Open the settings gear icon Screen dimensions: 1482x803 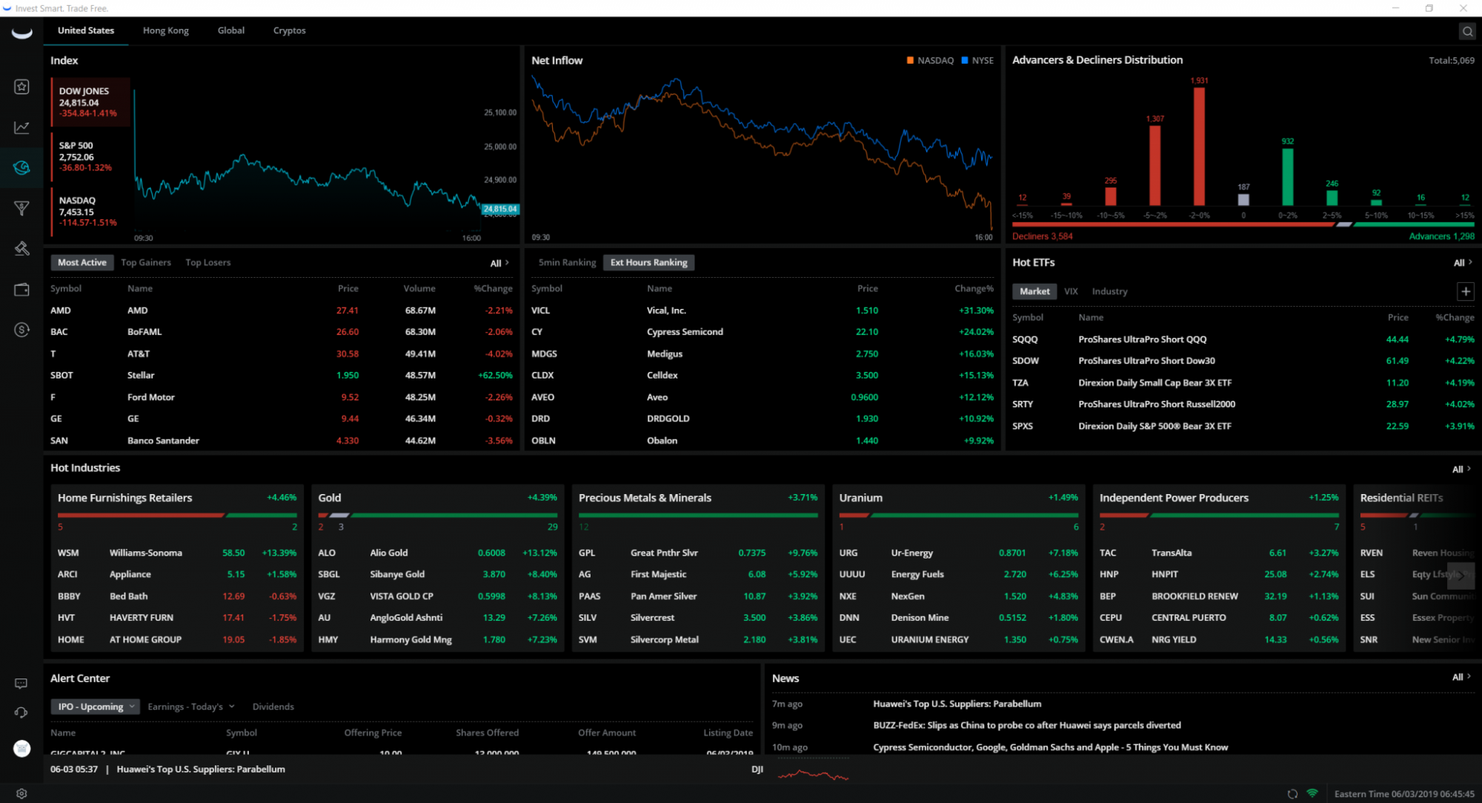point(21,793)
